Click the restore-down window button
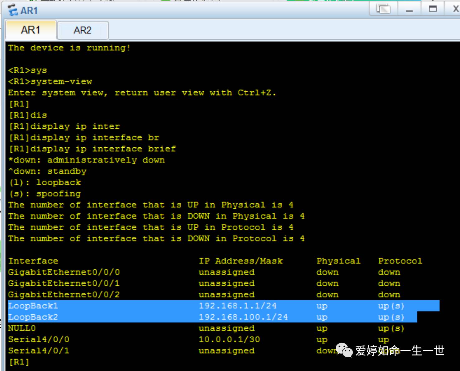This screenshot has width=460, height=371. tap(383, 9)
